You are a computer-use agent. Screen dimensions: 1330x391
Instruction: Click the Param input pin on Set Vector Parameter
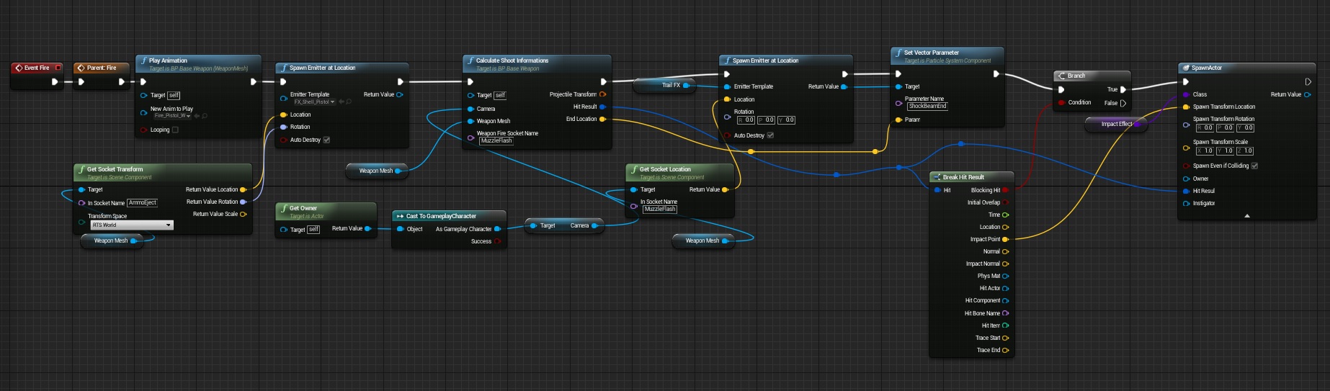[x=898, y=120]
